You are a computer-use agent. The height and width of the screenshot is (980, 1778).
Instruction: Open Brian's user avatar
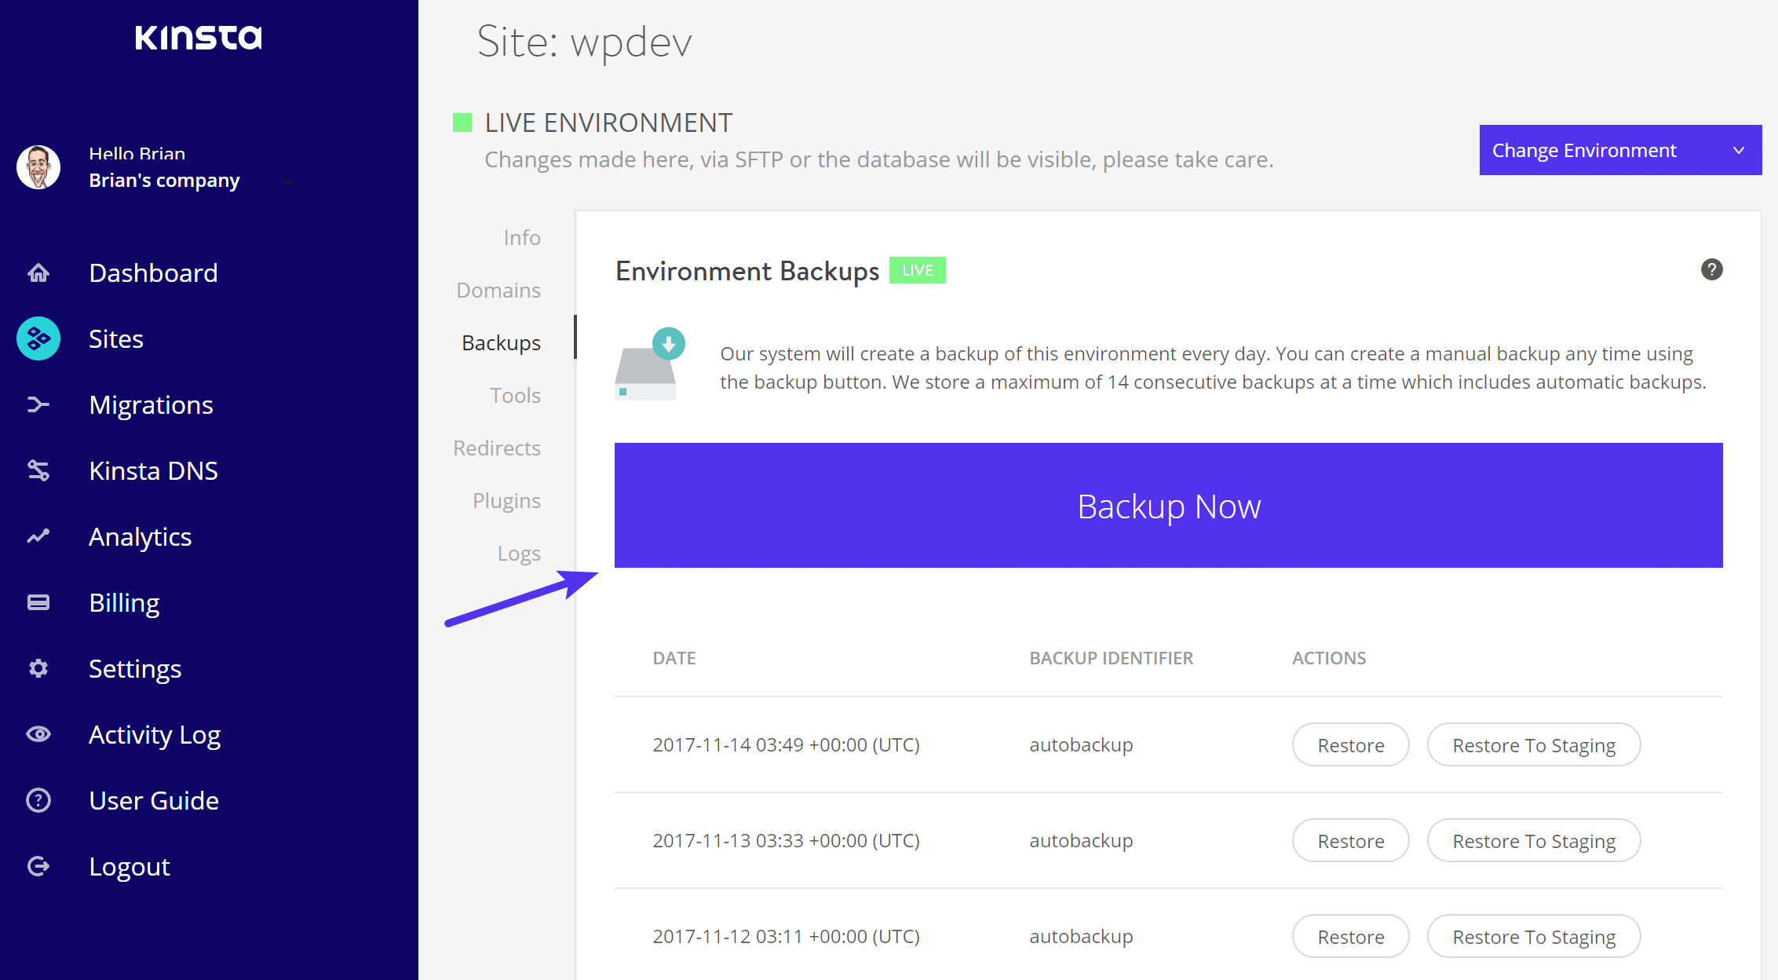[38, 167]
